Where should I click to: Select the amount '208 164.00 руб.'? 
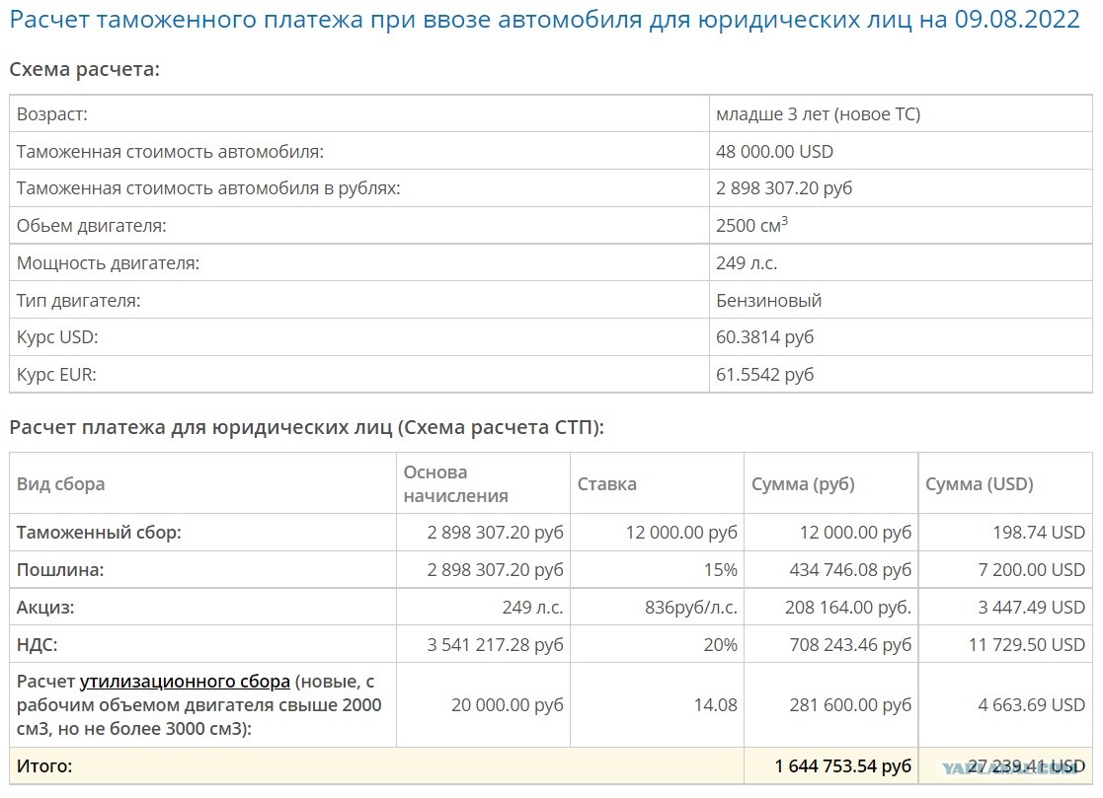point(847,608)
